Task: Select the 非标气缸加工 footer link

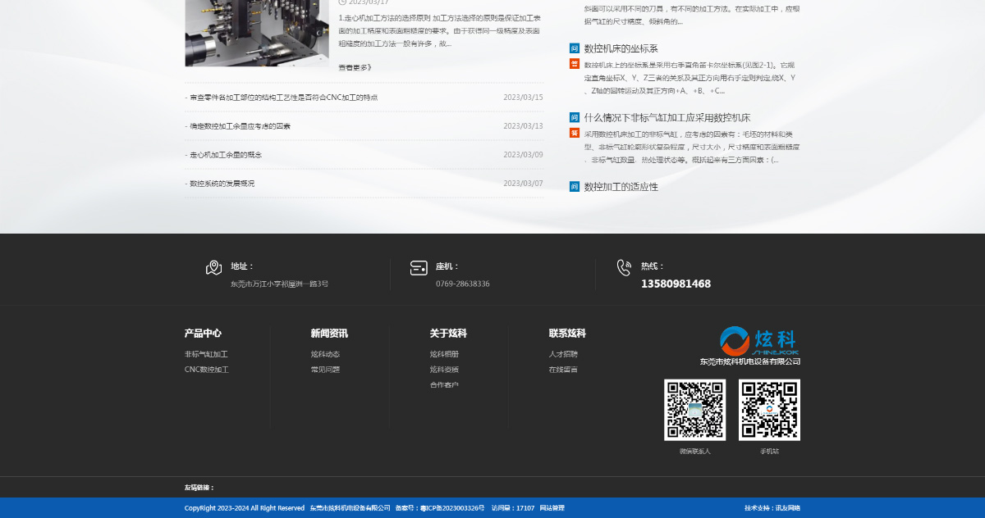Action: (x=204, y=353)
